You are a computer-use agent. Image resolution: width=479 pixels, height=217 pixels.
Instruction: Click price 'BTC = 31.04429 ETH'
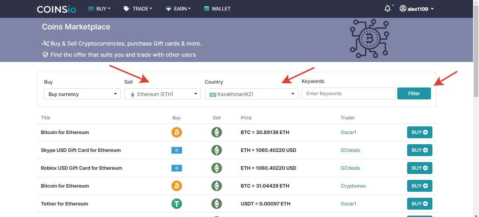coord(265,186)
